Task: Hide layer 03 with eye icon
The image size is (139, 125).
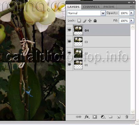Action: [x=69, y=42]
